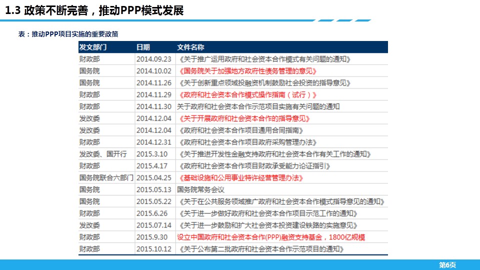
Task: Click the 文件名称 column header
Action: [x=190, y=47]
